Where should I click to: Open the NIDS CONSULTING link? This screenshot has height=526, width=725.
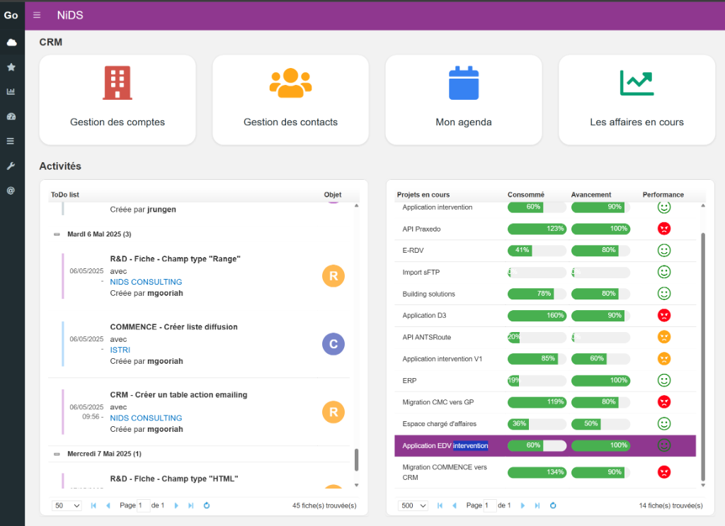(146, 282)
